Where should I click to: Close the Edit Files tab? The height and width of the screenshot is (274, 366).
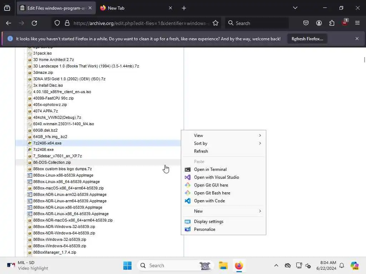90,8
